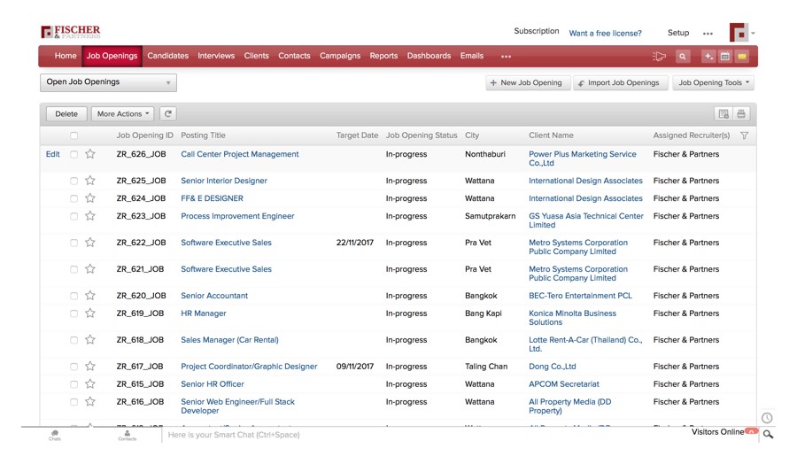Image resolution: width=797 pixels, height=464 pixels.
Task: Star the ZR_622_JOB job opening
Action: [90, 243]
